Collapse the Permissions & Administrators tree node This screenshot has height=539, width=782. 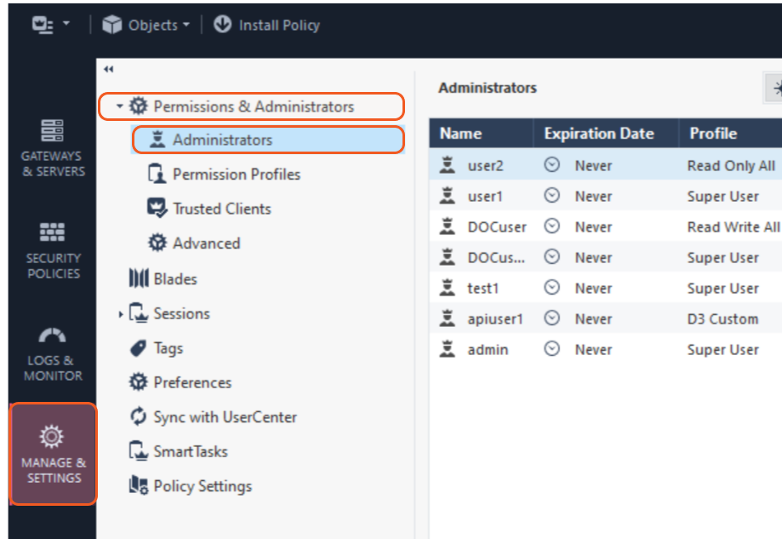click(120, 106)
